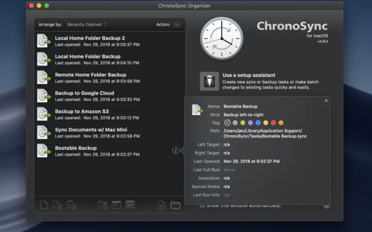The width and height of the screenshot is (372, 232).
Task: Click the new blank document icon in bottom toolbar
Action: coord(44,205)
